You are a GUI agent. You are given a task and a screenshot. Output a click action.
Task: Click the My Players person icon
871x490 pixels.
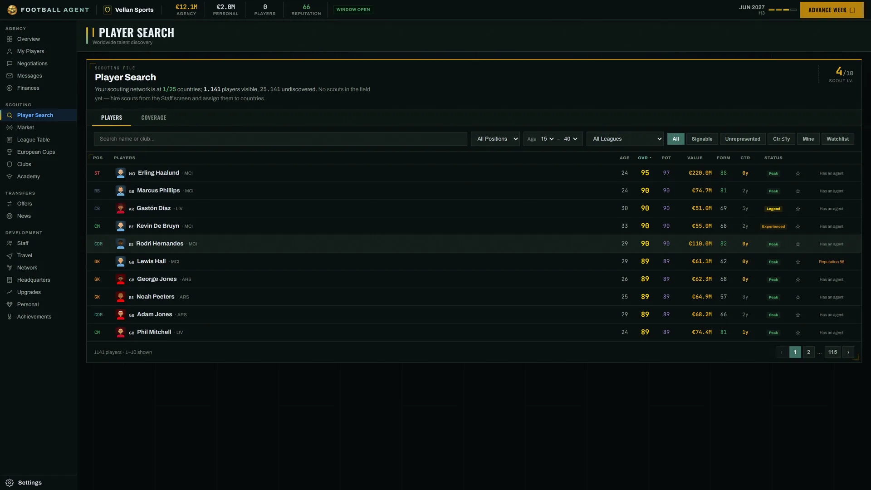coord(10,51)
